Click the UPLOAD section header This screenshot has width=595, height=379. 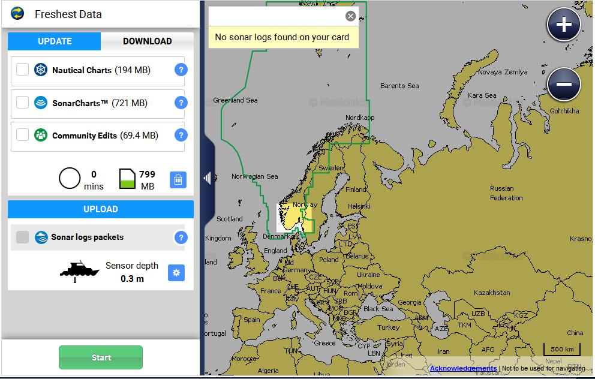point(101,209)
